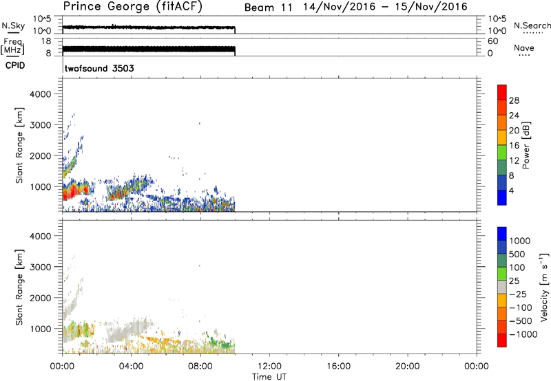
Task: Click the 'Velocity [m s⁻¹]' colorbar title
Action: tap(544, 287)
